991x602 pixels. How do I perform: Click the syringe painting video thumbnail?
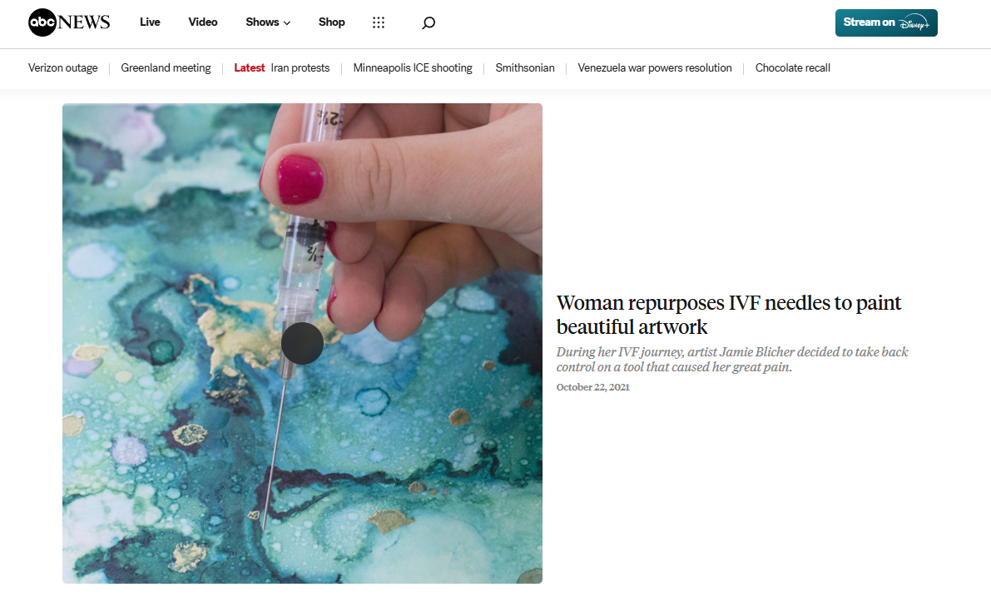click(302, 343)
